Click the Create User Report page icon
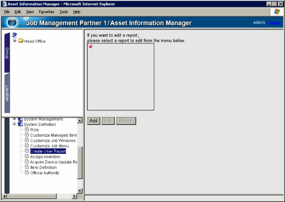Image resolution: width=285 pixels, height=202 pixels. (27, 151)
